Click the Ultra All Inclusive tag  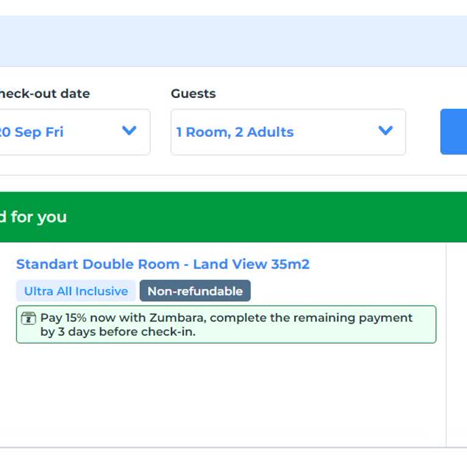pyautogui.click(x=76, y=291)
